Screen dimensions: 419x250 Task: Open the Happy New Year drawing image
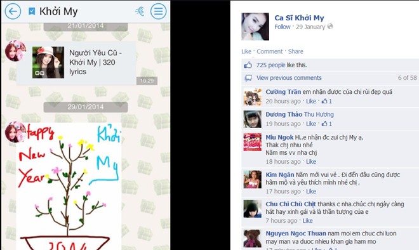[69, 187]
